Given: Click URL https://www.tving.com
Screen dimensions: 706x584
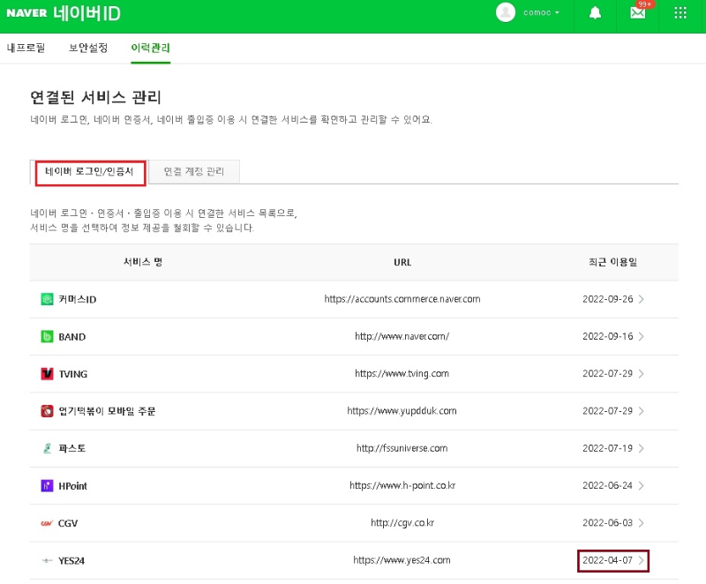Looking at the screenshot, I should [x=402, y=374].
